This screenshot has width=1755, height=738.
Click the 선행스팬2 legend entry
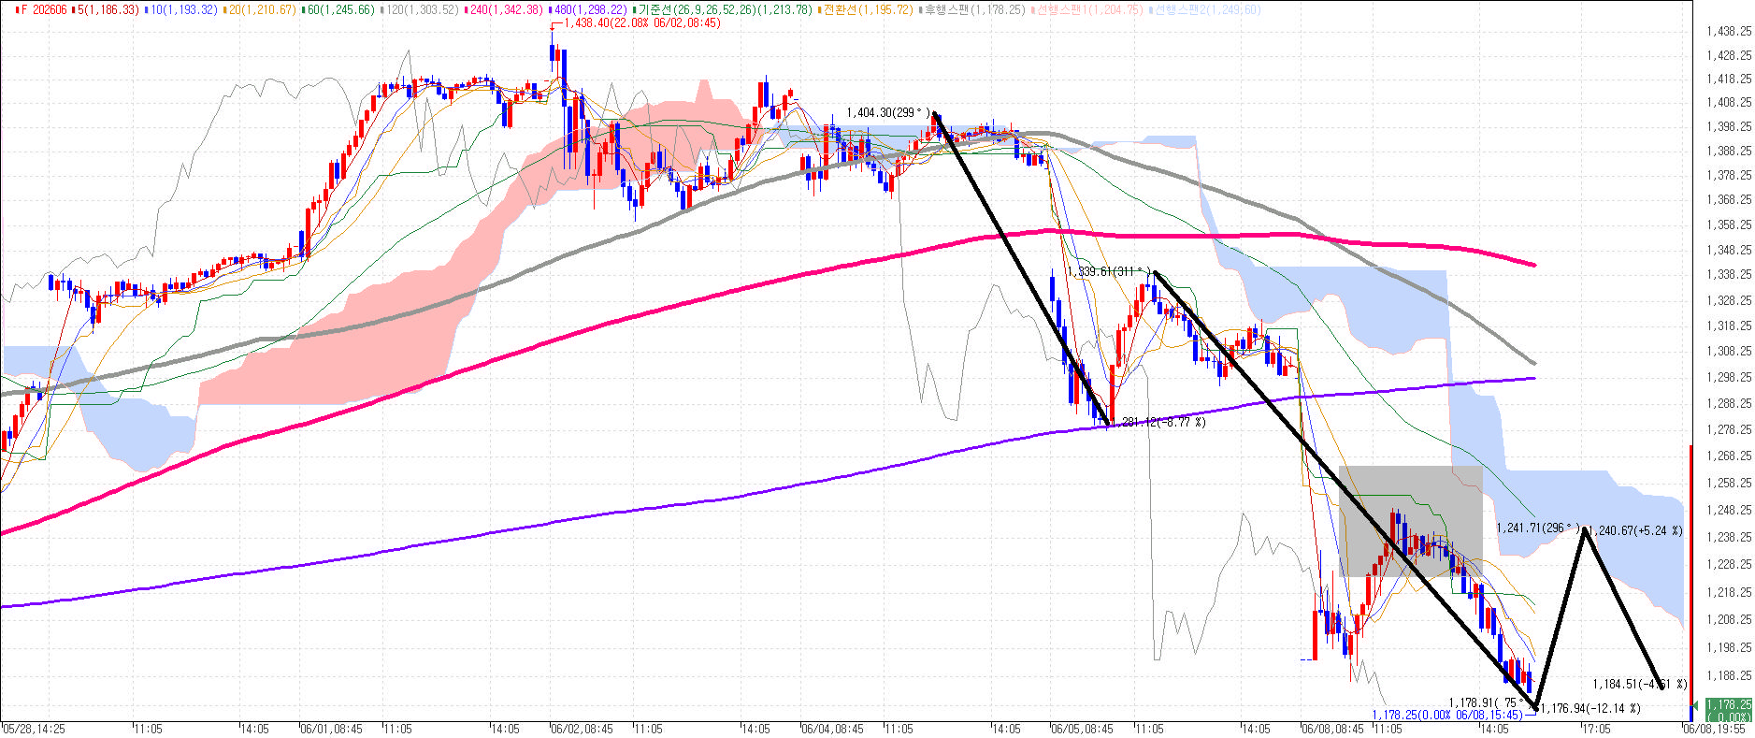(x=1204, y=9)
